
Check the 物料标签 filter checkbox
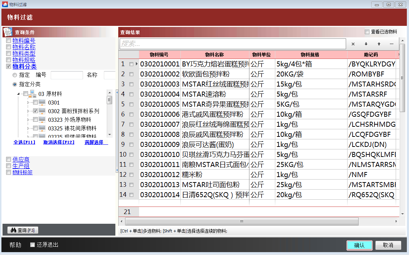[8, 172]
